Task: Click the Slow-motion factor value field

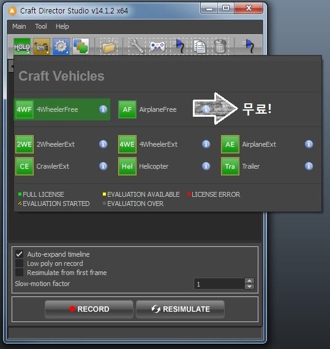Action: pos(219,284)
